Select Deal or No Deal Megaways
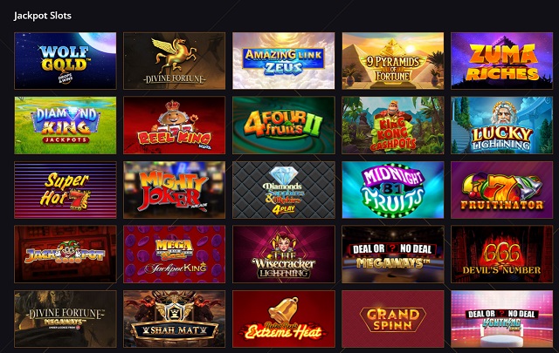This screenshot has height=353, width=559. [x=393, y=255]
